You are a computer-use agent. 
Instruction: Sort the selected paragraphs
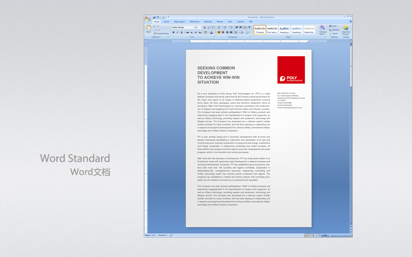[x=245, y=27]
